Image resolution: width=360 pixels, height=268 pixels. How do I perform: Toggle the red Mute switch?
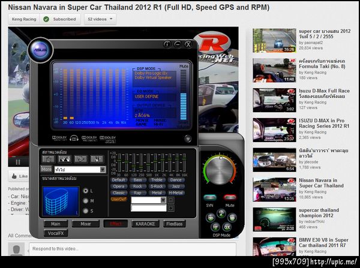[x=230, y=197]
